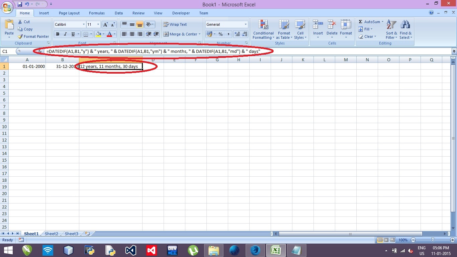This screenshot has width=457, height=257.
Task: Click the Copy button
Action: [25, 29]
